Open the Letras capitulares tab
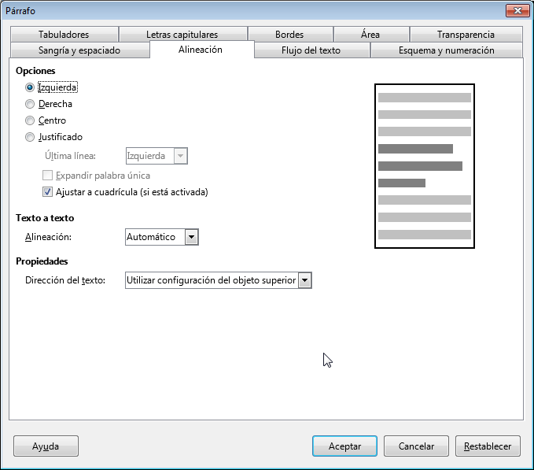Screen dimensions: 534x470 tap(182, 35)
